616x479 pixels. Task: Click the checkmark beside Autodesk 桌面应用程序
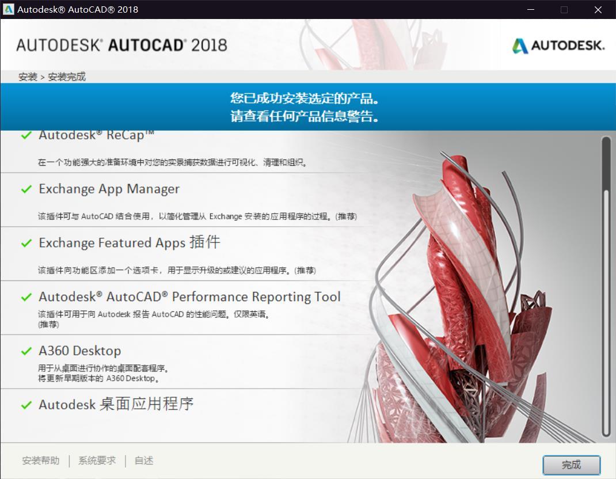(26, 405)
